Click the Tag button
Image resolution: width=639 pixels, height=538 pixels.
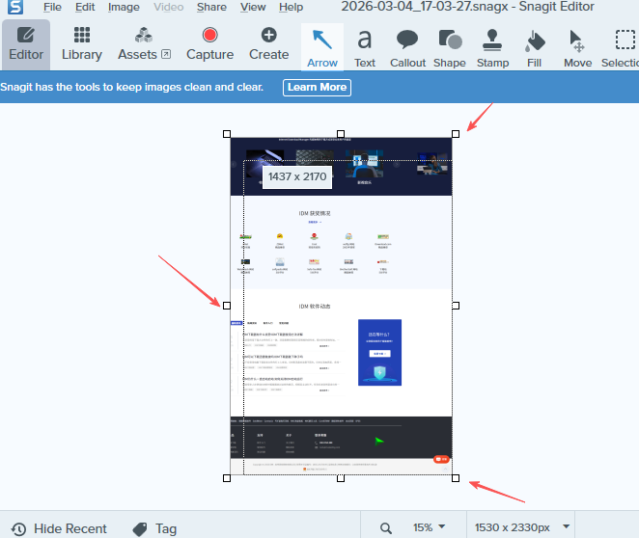(154, 528)
